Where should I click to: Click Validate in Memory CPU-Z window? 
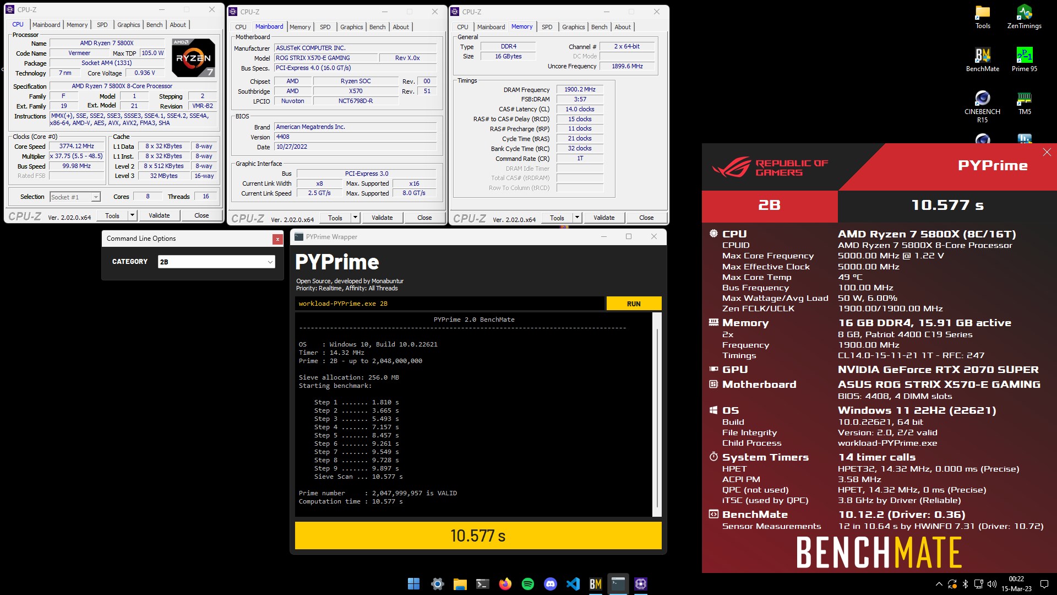click(x=604, y=218)
